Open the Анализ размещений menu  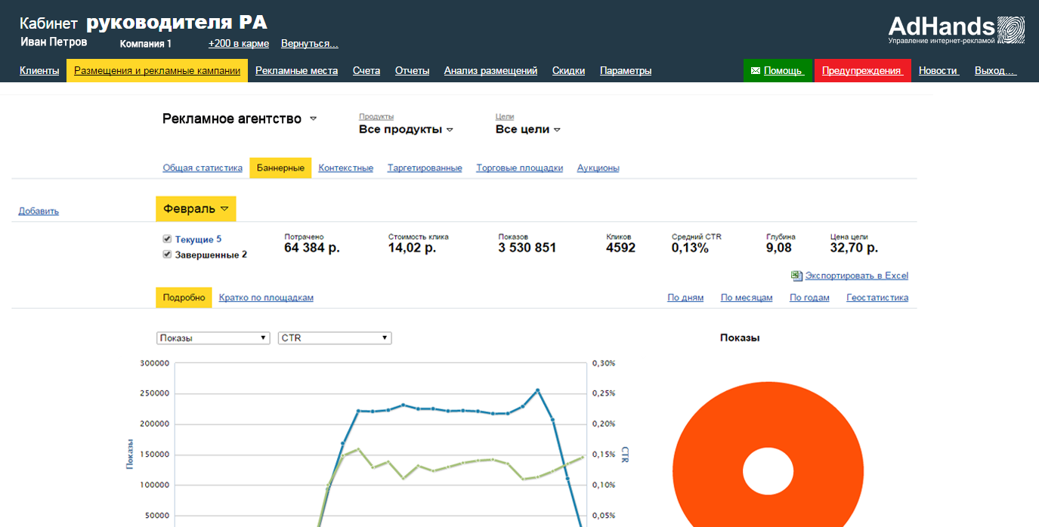(490, 71)
